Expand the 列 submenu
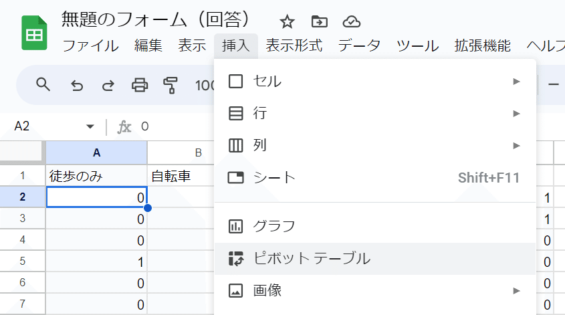The height and width of the screenshot is (315, 565). (374, 146)
